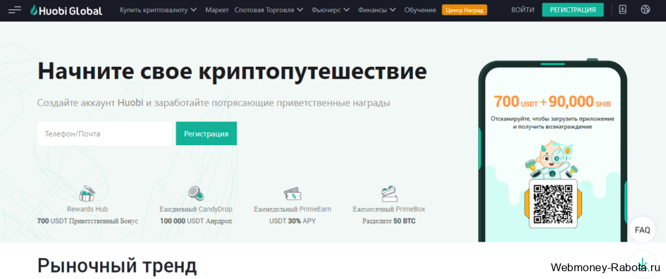Click the Рыночный тренд heading
Viewport: 666px width, 279px height.
(x=117, y=266)
